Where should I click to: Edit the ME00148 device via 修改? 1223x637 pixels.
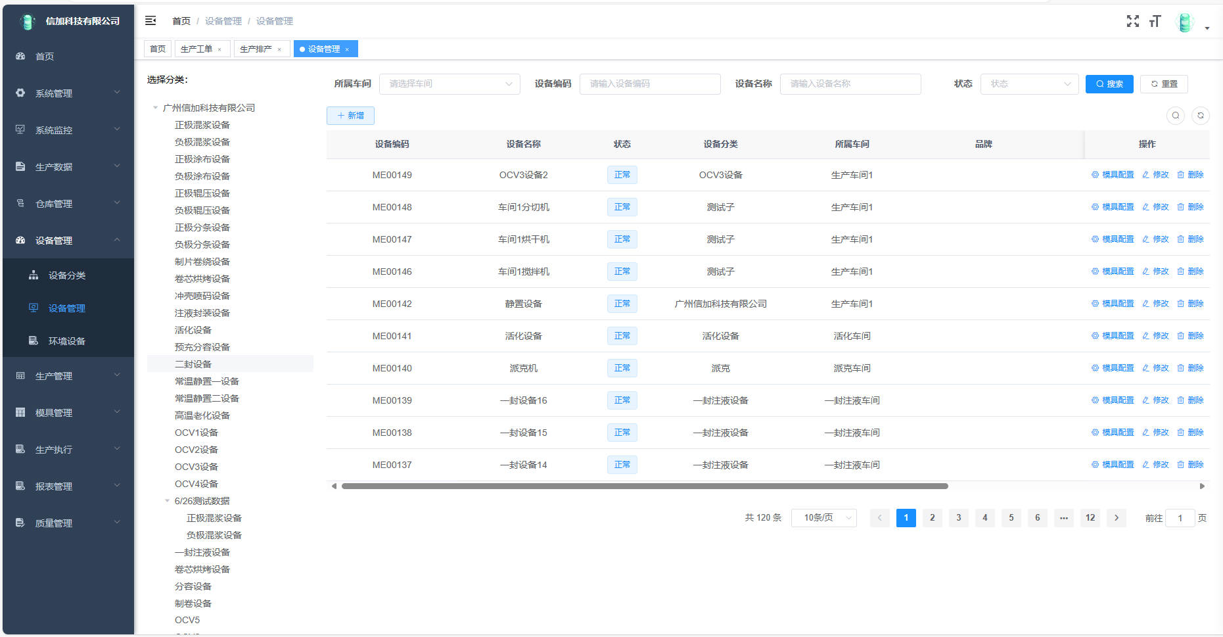coord(1155,207)
